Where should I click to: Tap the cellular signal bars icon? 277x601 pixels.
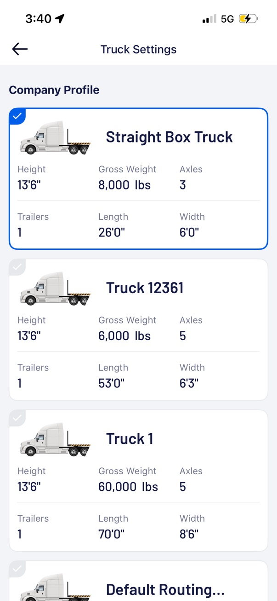[x=209, y=19]
